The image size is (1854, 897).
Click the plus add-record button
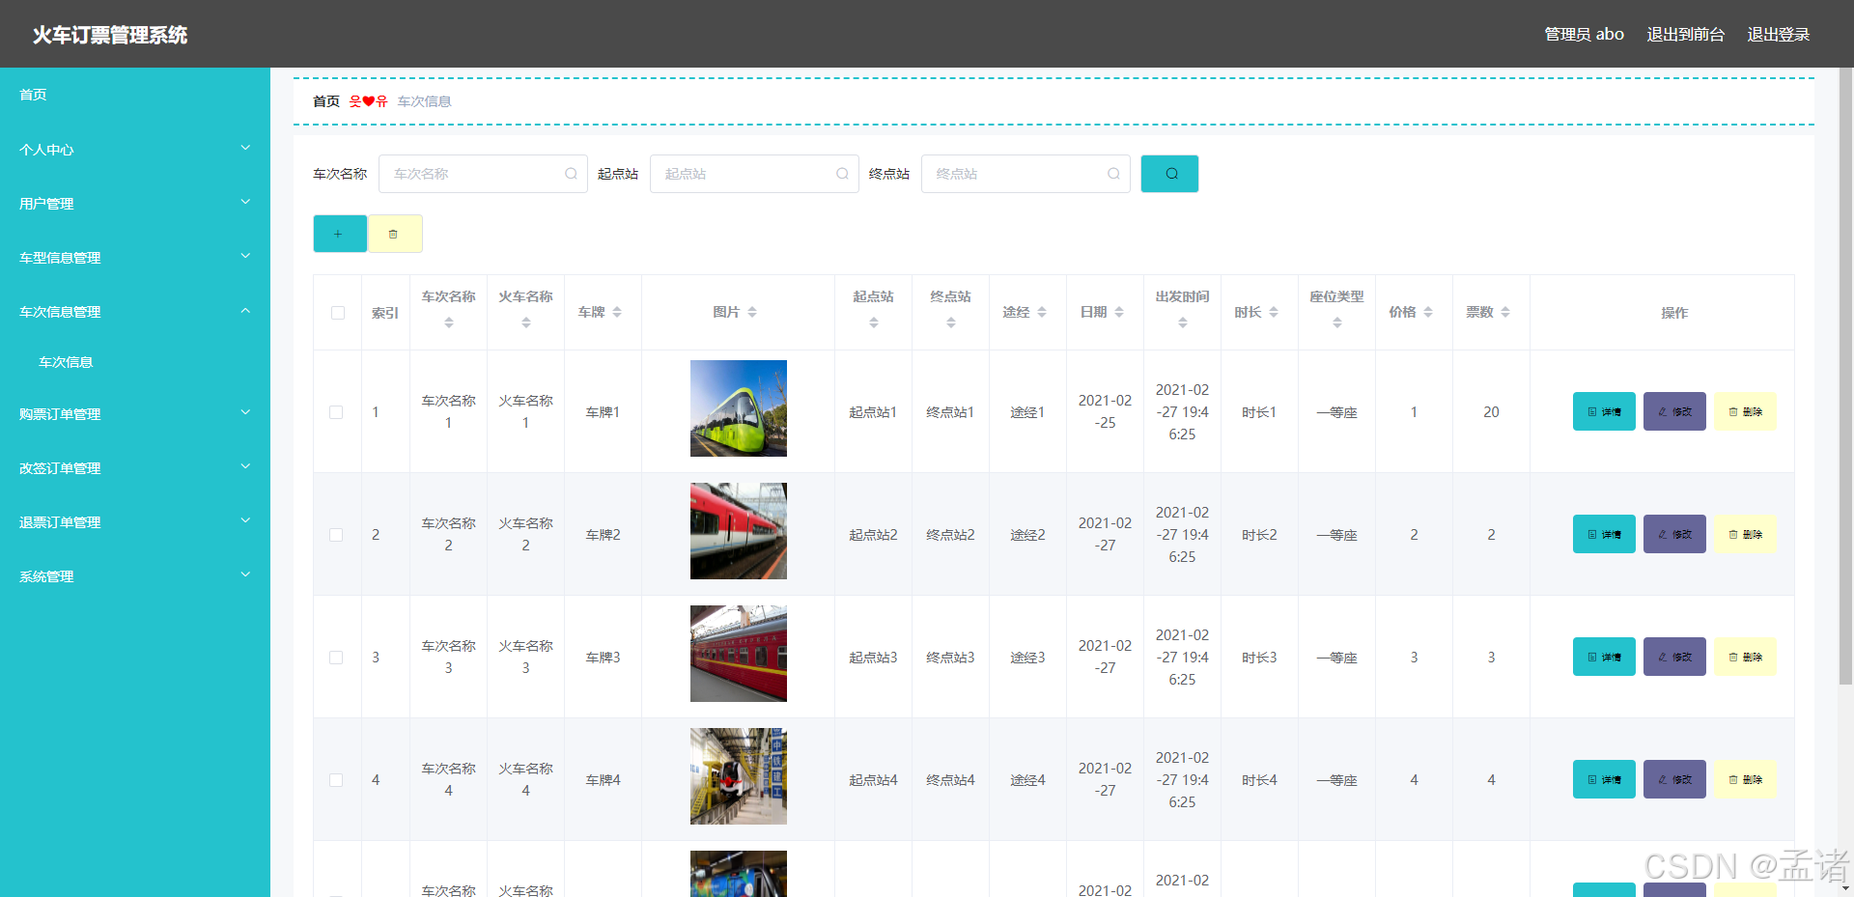coord(340,234)
